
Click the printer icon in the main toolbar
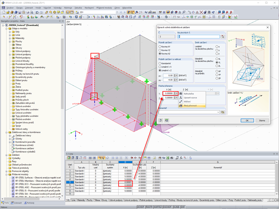28,12
